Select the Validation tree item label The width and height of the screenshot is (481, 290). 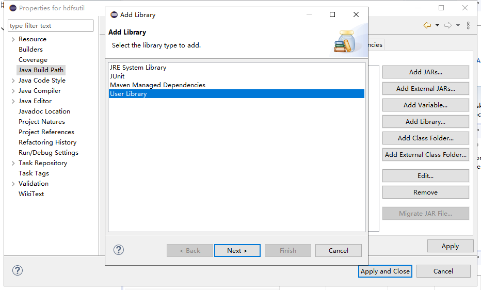click(x=34, y=184)
